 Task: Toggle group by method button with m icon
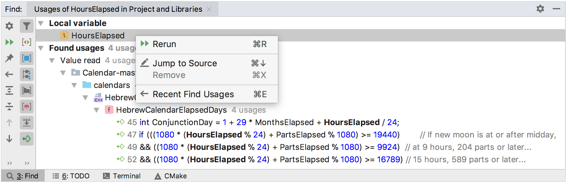(27, 107)
